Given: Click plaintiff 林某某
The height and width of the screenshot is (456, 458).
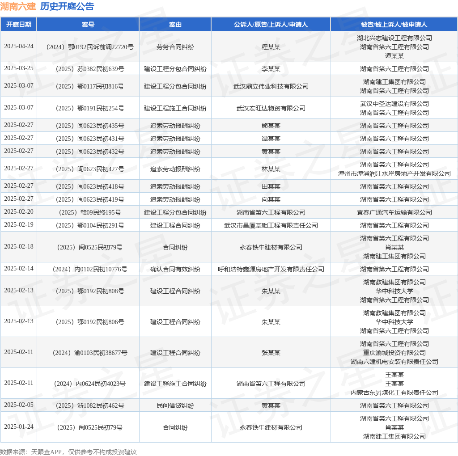Looking at the screenshot, I should click(x=271, y=169).
